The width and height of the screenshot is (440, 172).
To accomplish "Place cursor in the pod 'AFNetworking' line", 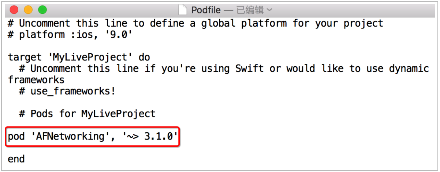I will point(93,137).
